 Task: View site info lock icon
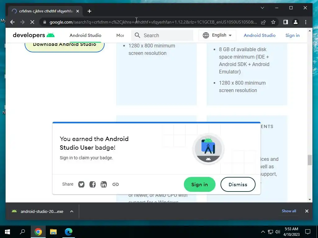45,22
